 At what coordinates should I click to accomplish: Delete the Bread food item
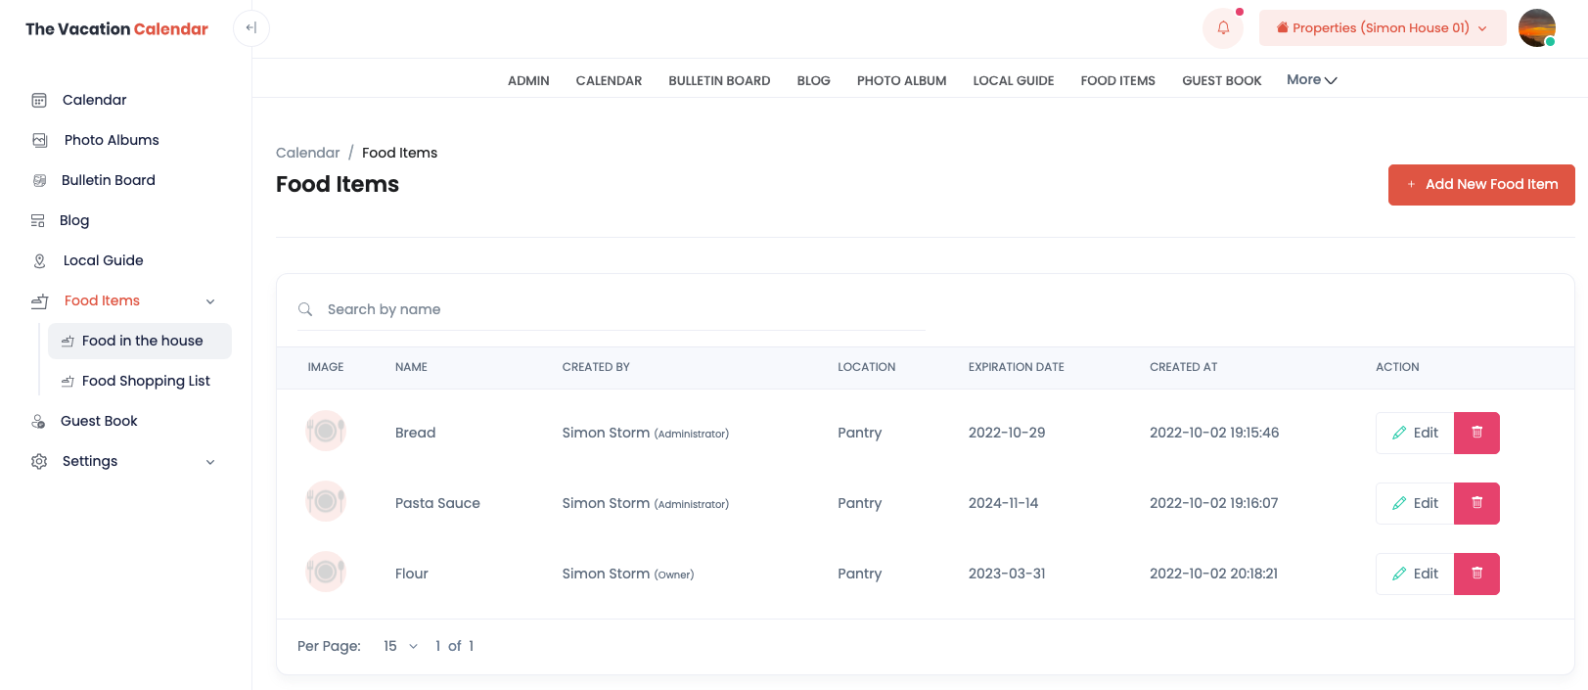pyautogui.click(x=1476, y=433)
